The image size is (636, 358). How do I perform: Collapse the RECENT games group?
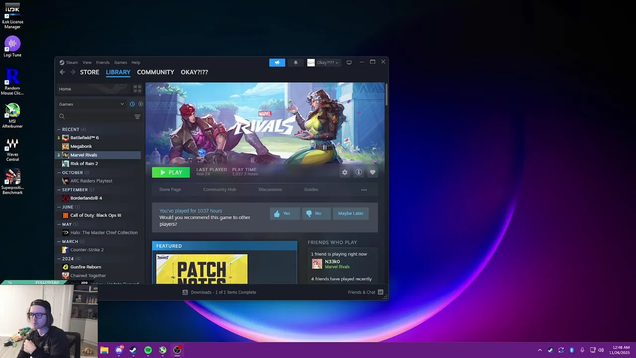(x=59, y=129)
